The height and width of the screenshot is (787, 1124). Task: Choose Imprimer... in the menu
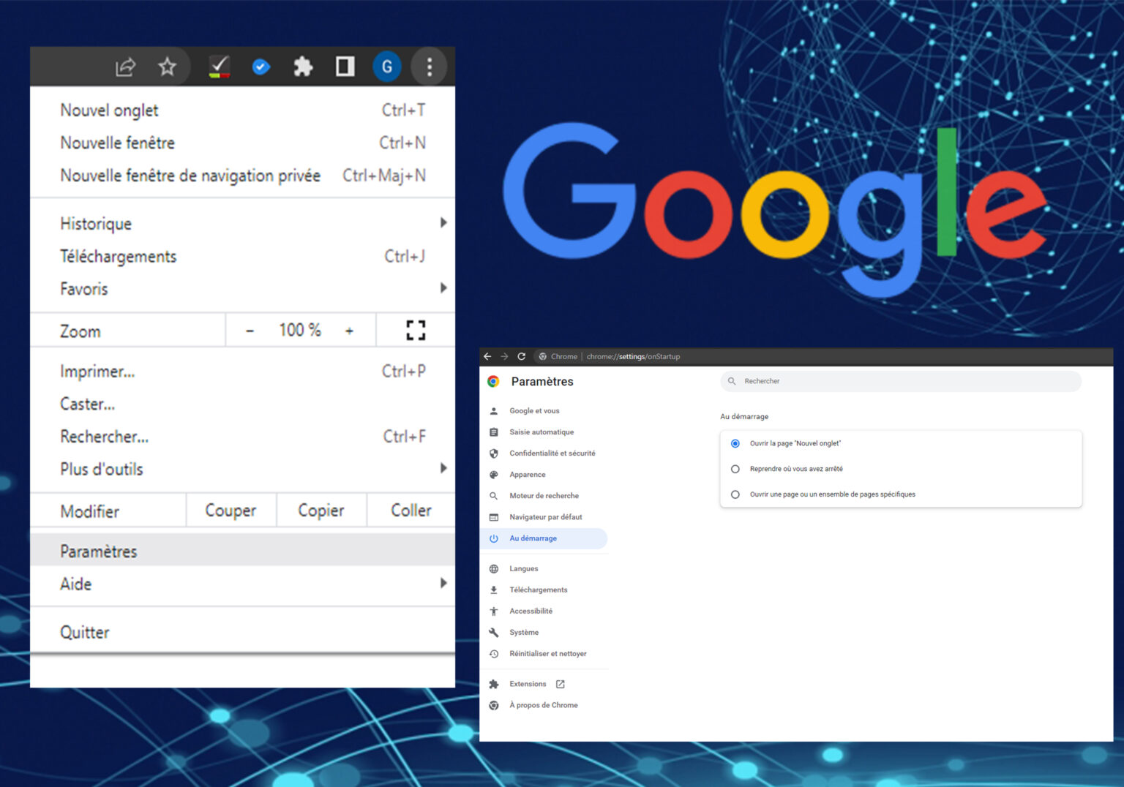(242, 372)
